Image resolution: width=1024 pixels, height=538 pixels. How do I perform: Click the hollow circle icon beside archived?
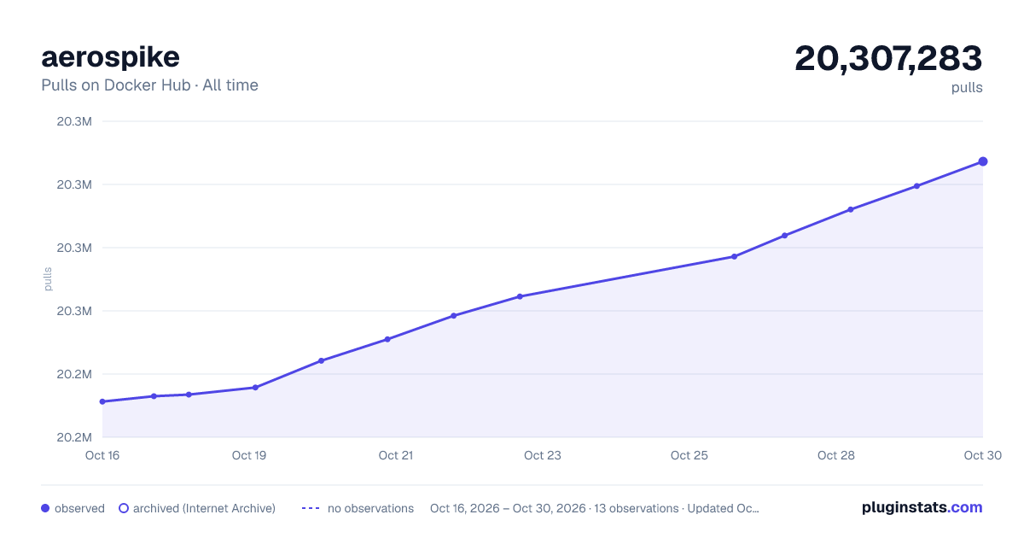pyautogui.click(x=124, y=508)
